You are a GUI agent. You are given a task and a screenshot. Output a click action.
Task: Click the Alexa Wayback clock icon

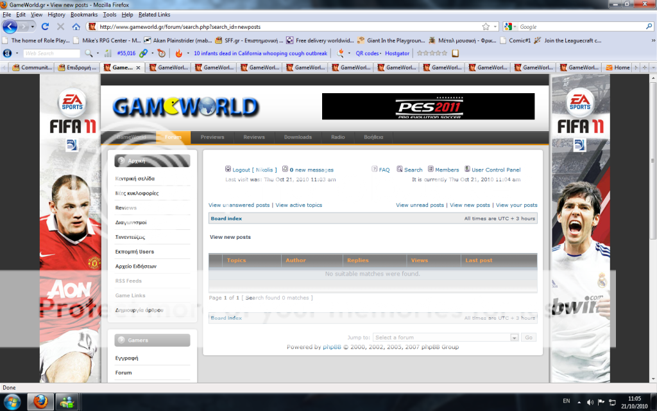[161, 53]
